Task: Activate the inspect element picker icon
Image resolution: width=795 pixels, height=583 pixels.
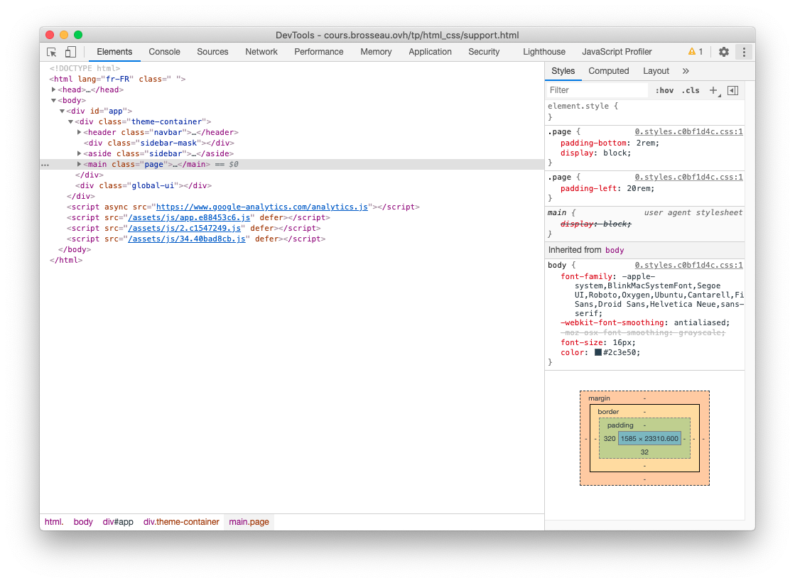Action: click(x=52, y=52)
